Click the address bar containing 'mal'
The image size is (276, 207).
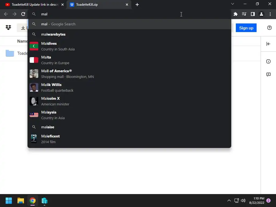[x=129, y=14]
